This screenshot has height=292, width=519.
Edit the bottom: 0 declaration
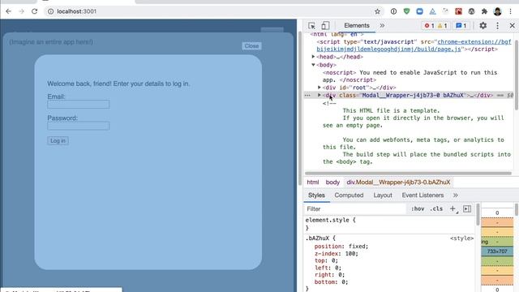coord(331,282)
